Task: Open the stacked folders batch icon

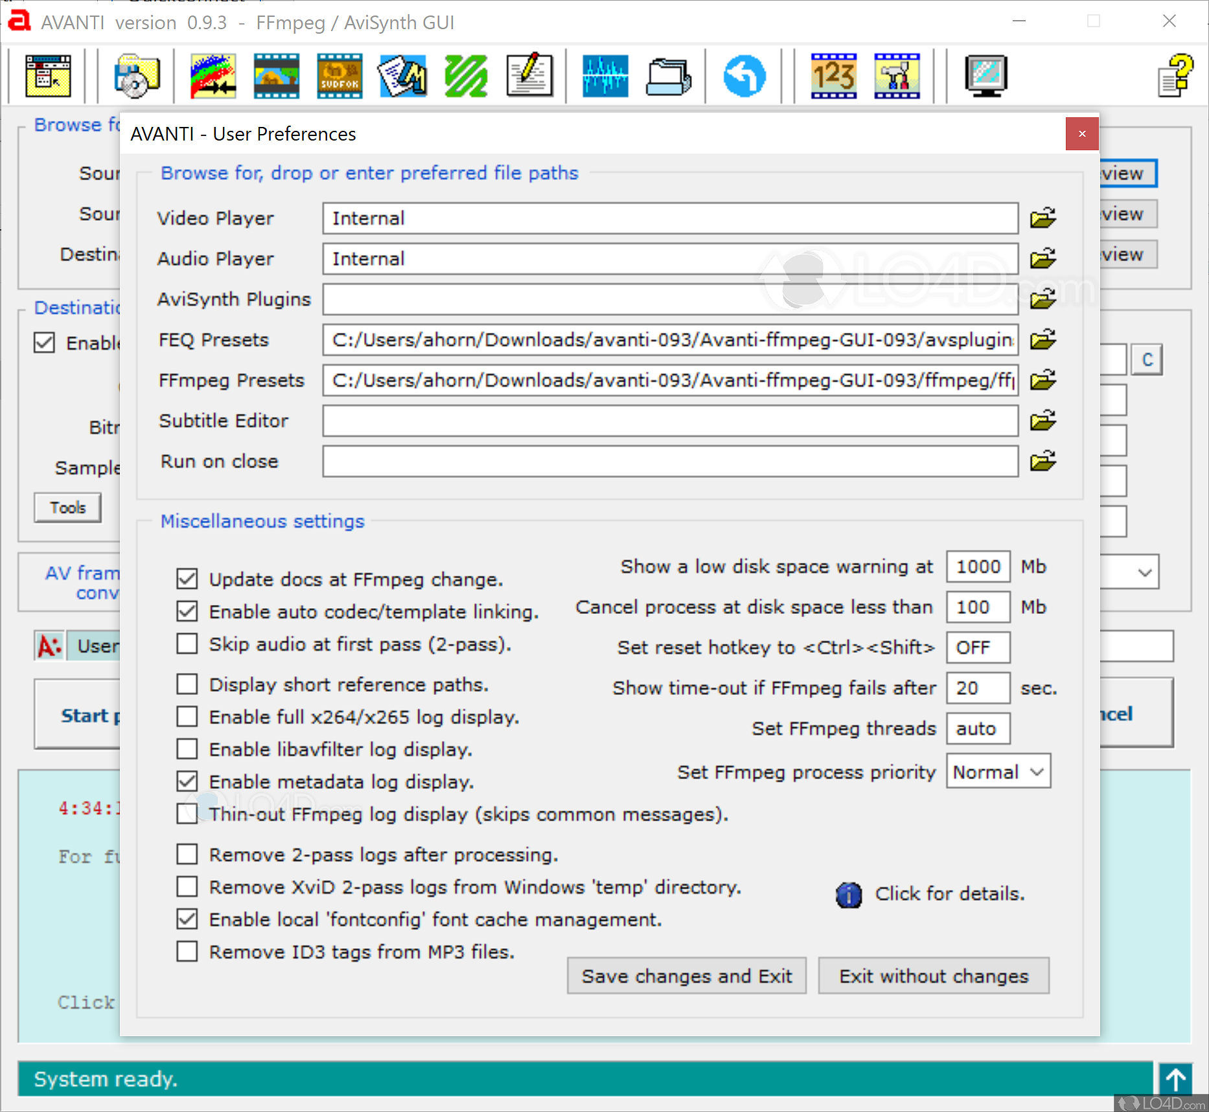Action: click(x=669, y=76)
